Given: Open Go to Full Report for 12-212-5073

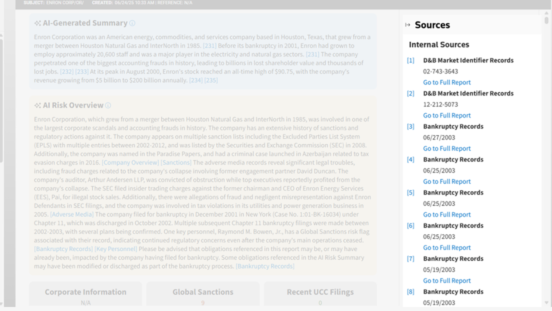Looking at the screenshot, I should click(447, 115).
